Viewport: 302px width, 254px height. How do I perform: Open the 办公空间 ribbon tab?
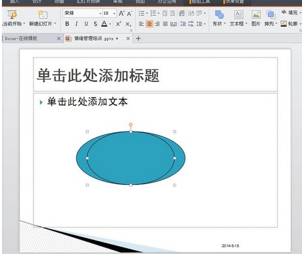pos(167,2)
